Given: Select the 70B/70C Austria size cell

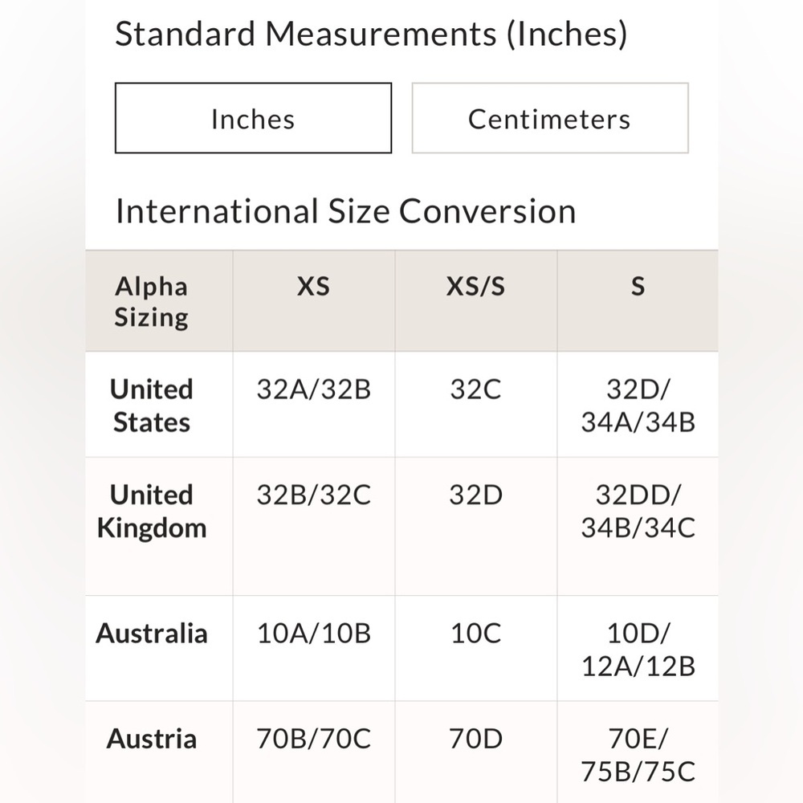Looking at the screenshot, I should [x=313, y=752].
